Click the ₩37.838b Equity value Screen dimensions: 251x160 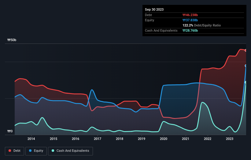tap(190, 20)
